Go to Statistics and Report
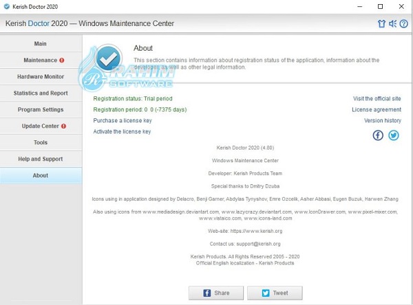 (x=41, y=93)
